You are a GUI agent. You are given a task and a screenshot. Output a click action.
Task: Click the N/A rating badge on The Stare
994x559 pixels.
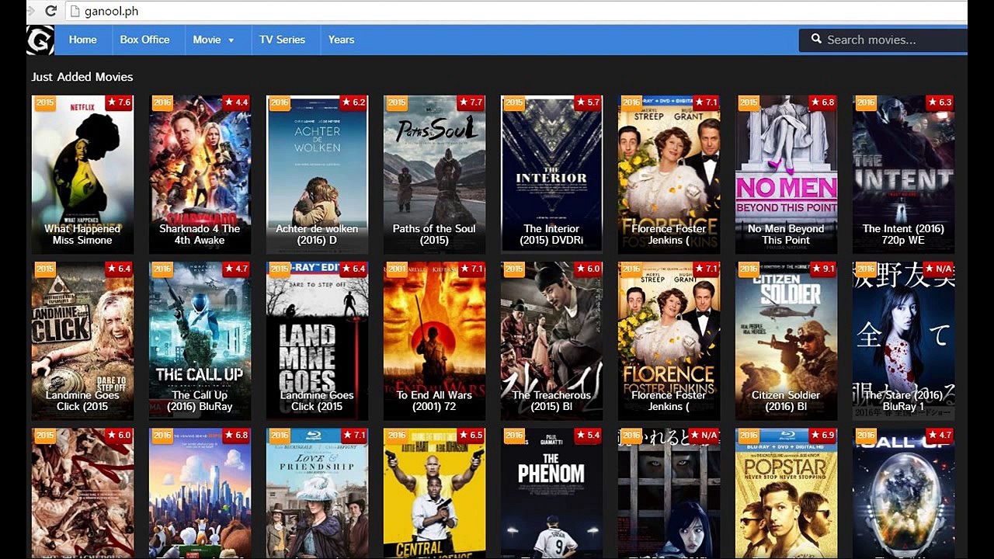tap(938, 269)
